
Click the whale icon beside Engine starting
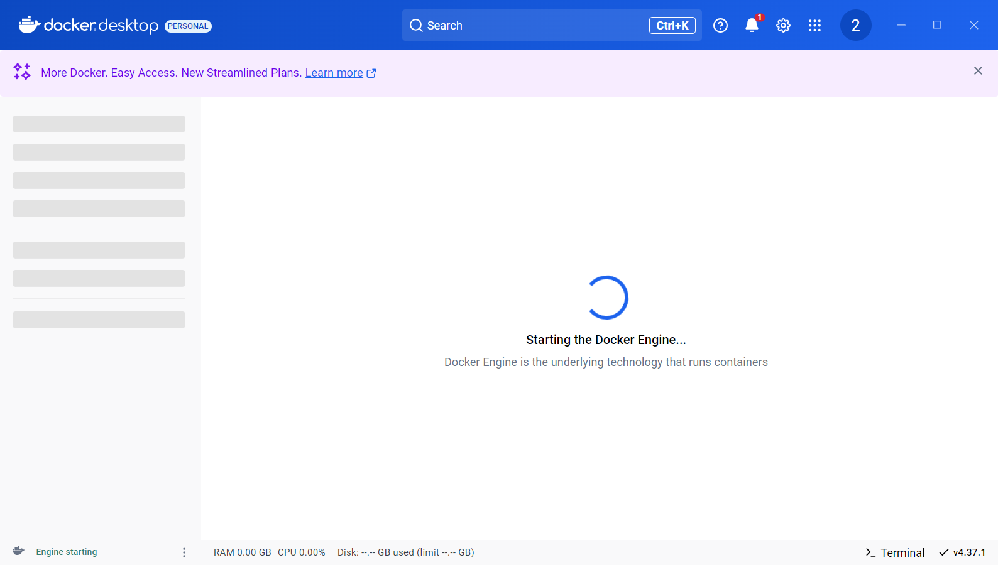click(x=19, y=551)
